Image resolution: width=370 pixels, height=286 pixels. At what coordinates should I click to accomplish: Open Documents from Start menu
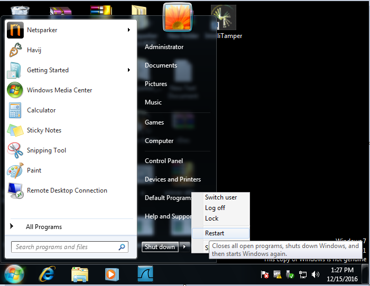(x=161, y=65)
